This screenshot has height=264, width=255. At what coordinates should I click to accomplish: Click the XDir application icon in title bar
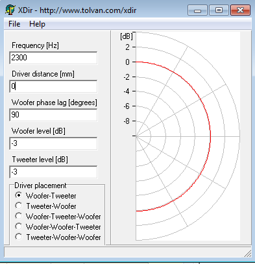click(x=10, y=10)
